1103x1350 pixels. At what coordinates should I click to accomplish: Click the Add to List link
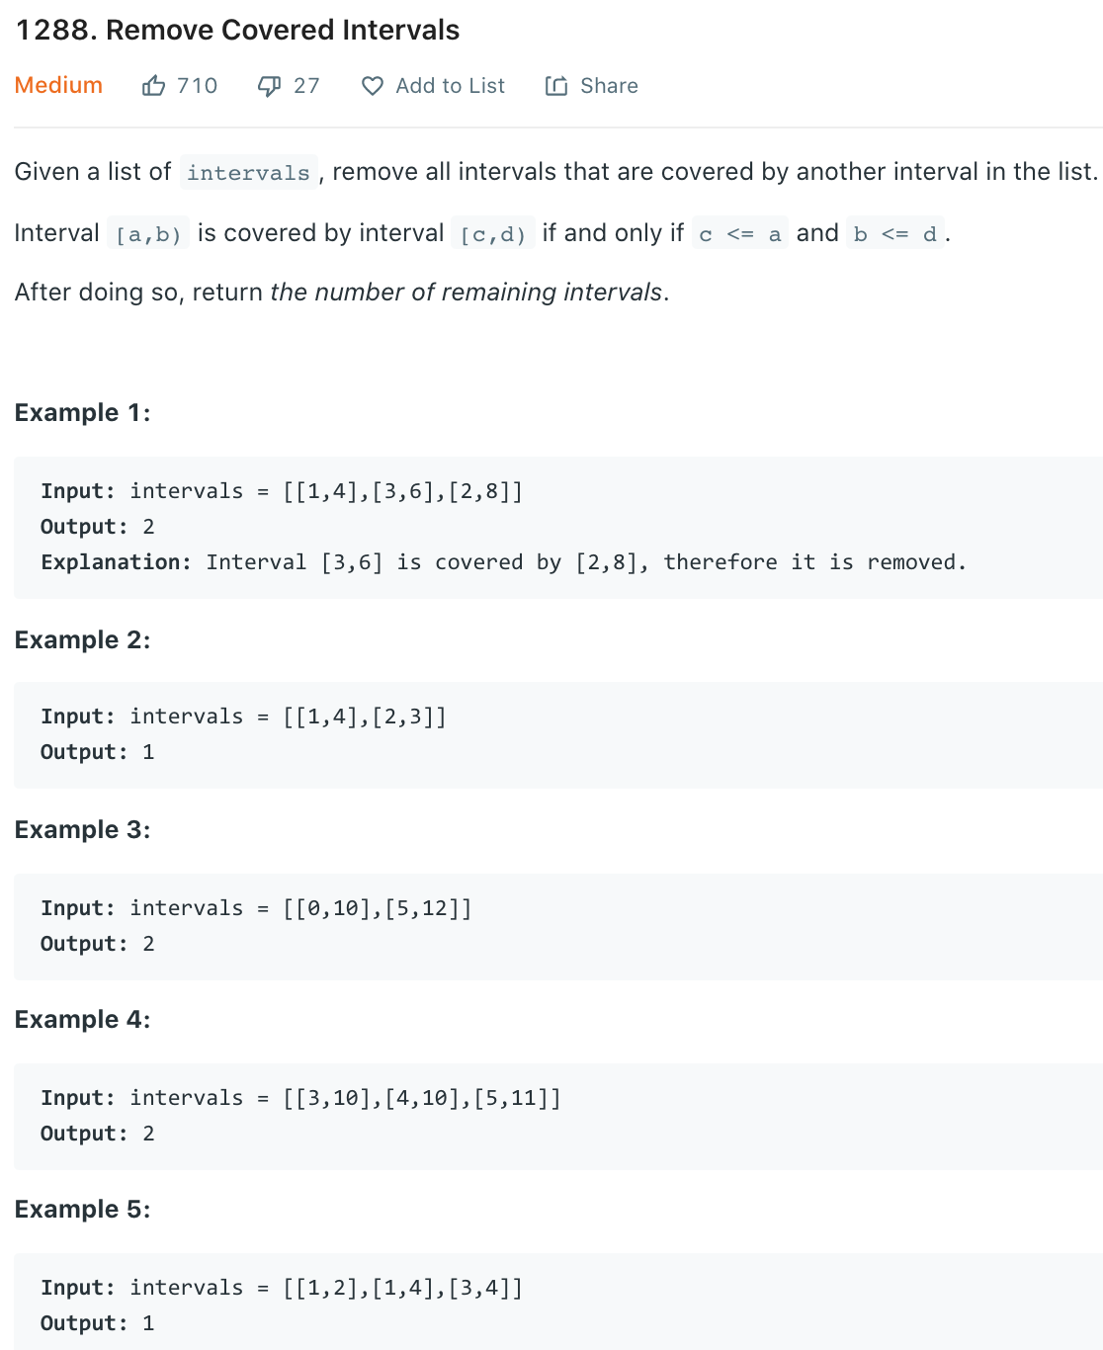(x=450, y=85)
